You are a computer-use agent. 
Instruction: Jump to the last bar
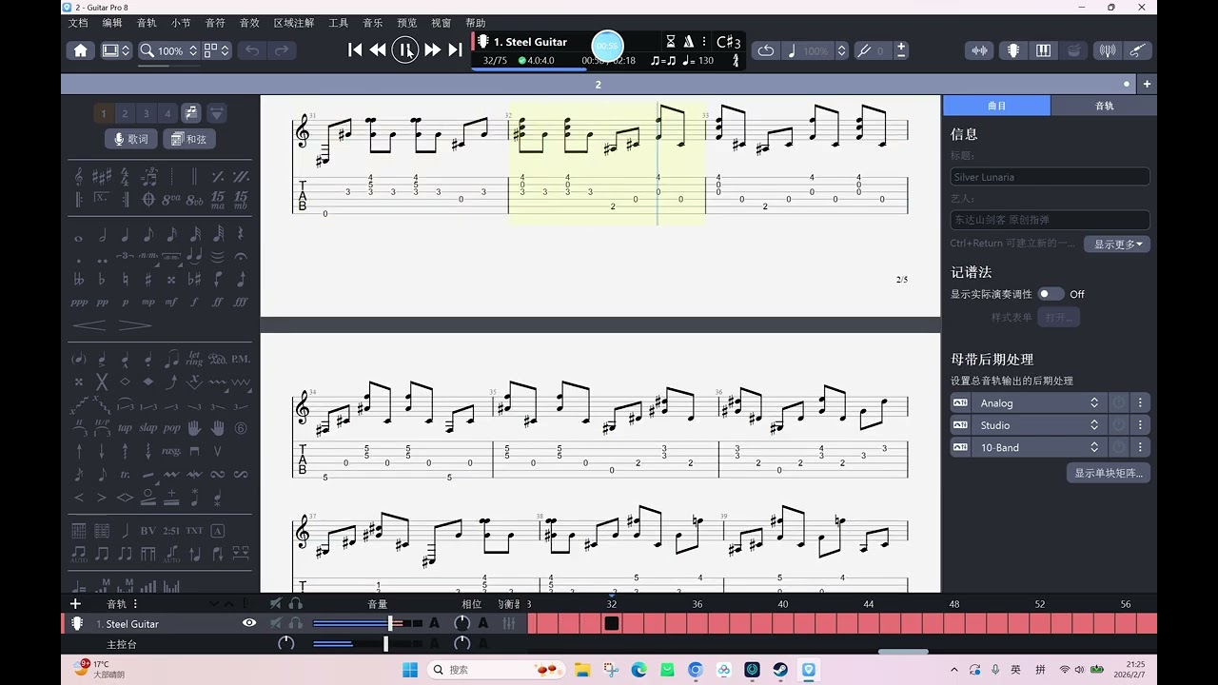(456, 50)
